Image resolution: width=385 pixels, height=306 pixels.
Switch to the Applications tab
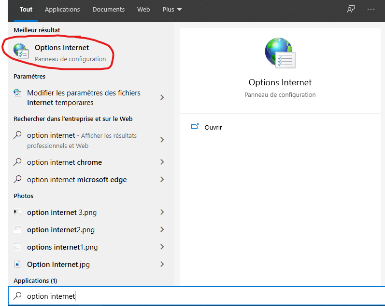[x=62, y=10]
